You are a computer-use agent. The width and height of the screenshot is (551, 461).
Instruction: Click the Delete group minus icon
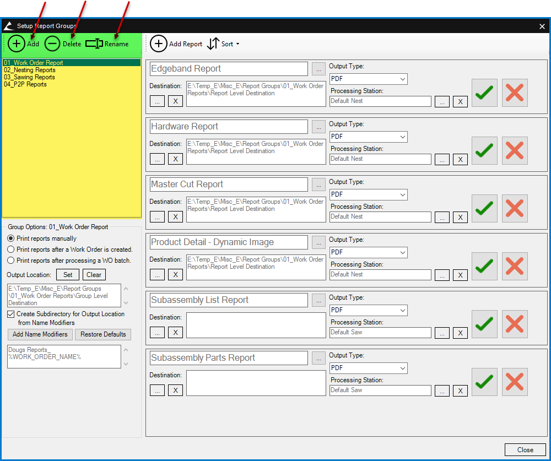point(52,44)
